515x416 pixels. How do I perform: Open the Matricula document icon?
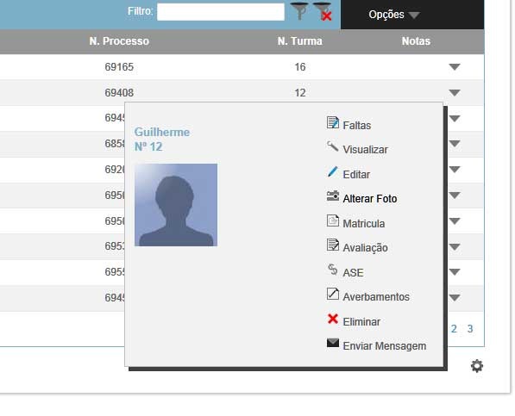tap(333, 220)
